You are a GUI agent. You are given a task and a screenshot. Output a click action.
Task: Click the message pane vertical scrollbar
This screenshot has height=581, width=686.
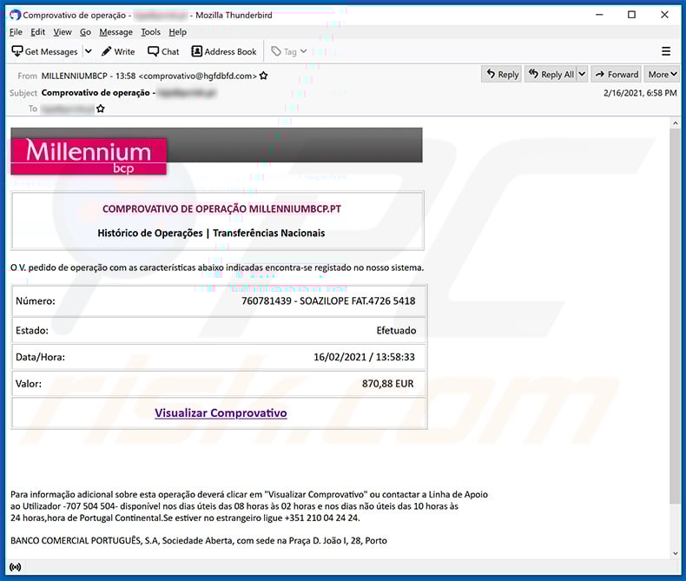675,315
